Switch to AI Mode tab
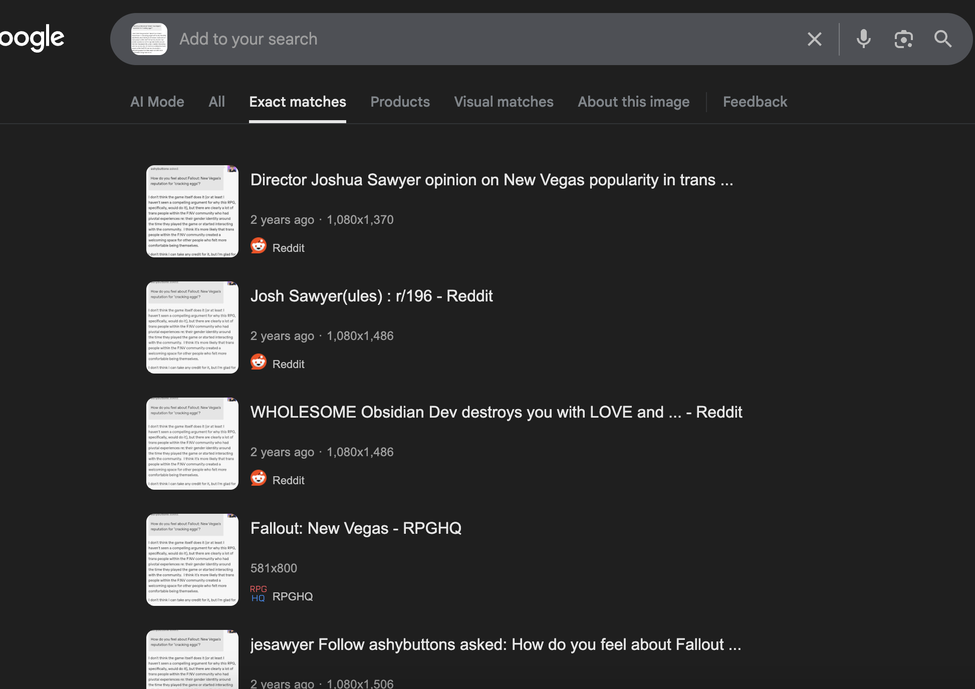975x689 pixels. (x=157, y=102)
